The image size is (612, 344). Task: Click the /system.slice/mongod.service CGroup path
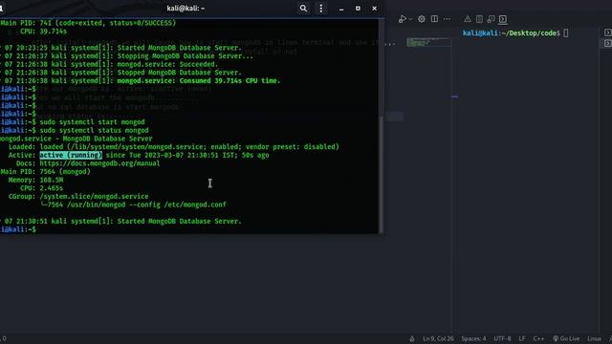coord(94,196)
